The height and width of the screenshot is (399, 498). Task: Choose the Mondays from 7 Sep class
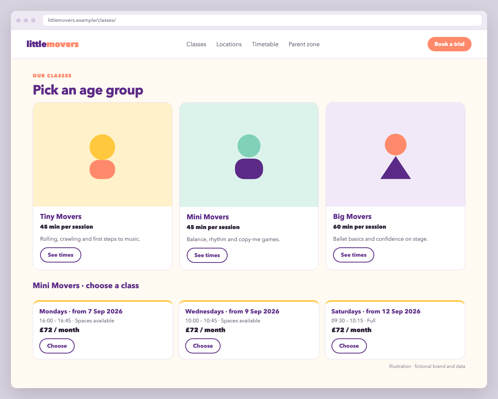tap(57, 346)
